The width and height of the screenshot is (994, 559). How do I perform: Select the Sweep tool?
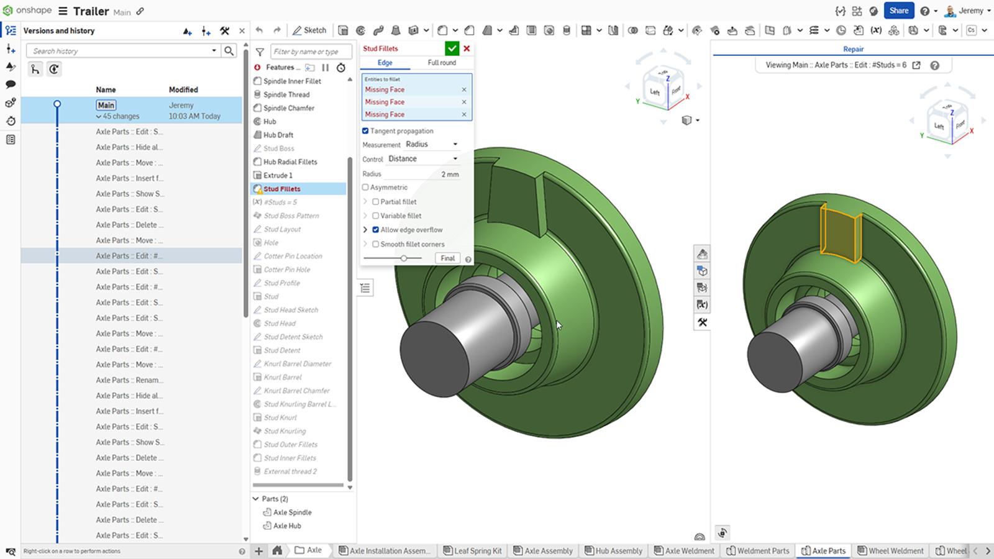pyautogui.click(x=379, y=30)
